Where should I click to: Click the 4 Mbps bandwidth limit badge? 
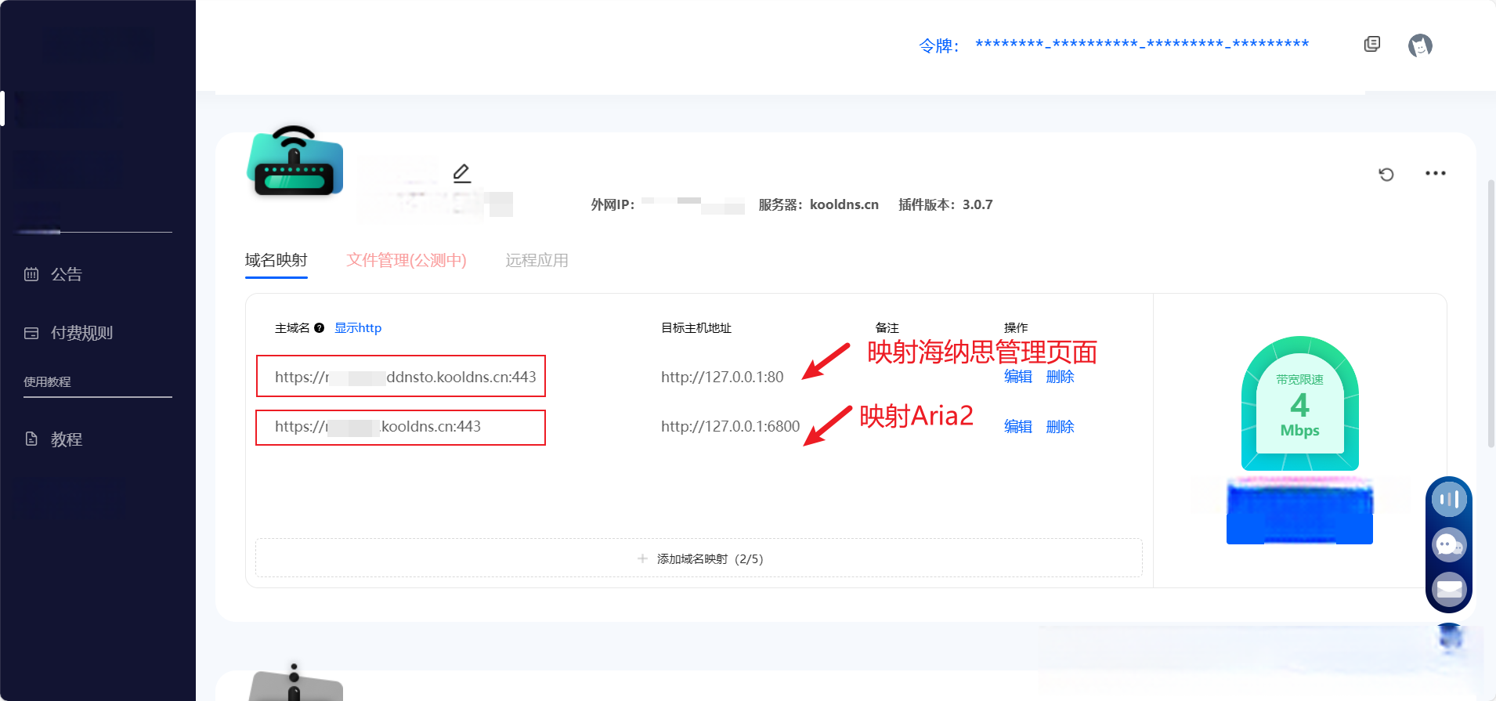click(x=1300, y=403)
